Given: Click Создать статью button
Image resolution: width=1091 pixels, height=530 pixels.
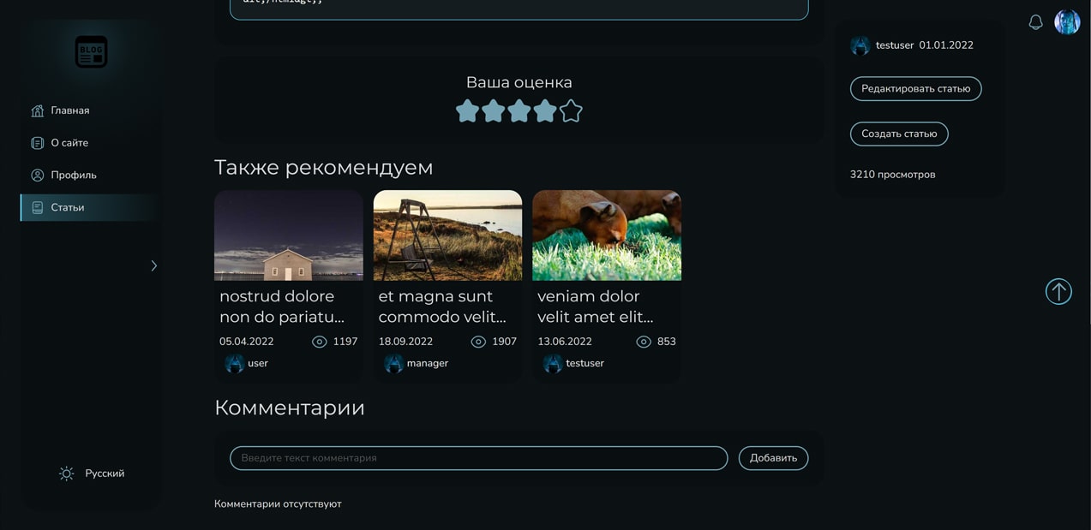Looking at the screenshot, I should coord(899,134).
